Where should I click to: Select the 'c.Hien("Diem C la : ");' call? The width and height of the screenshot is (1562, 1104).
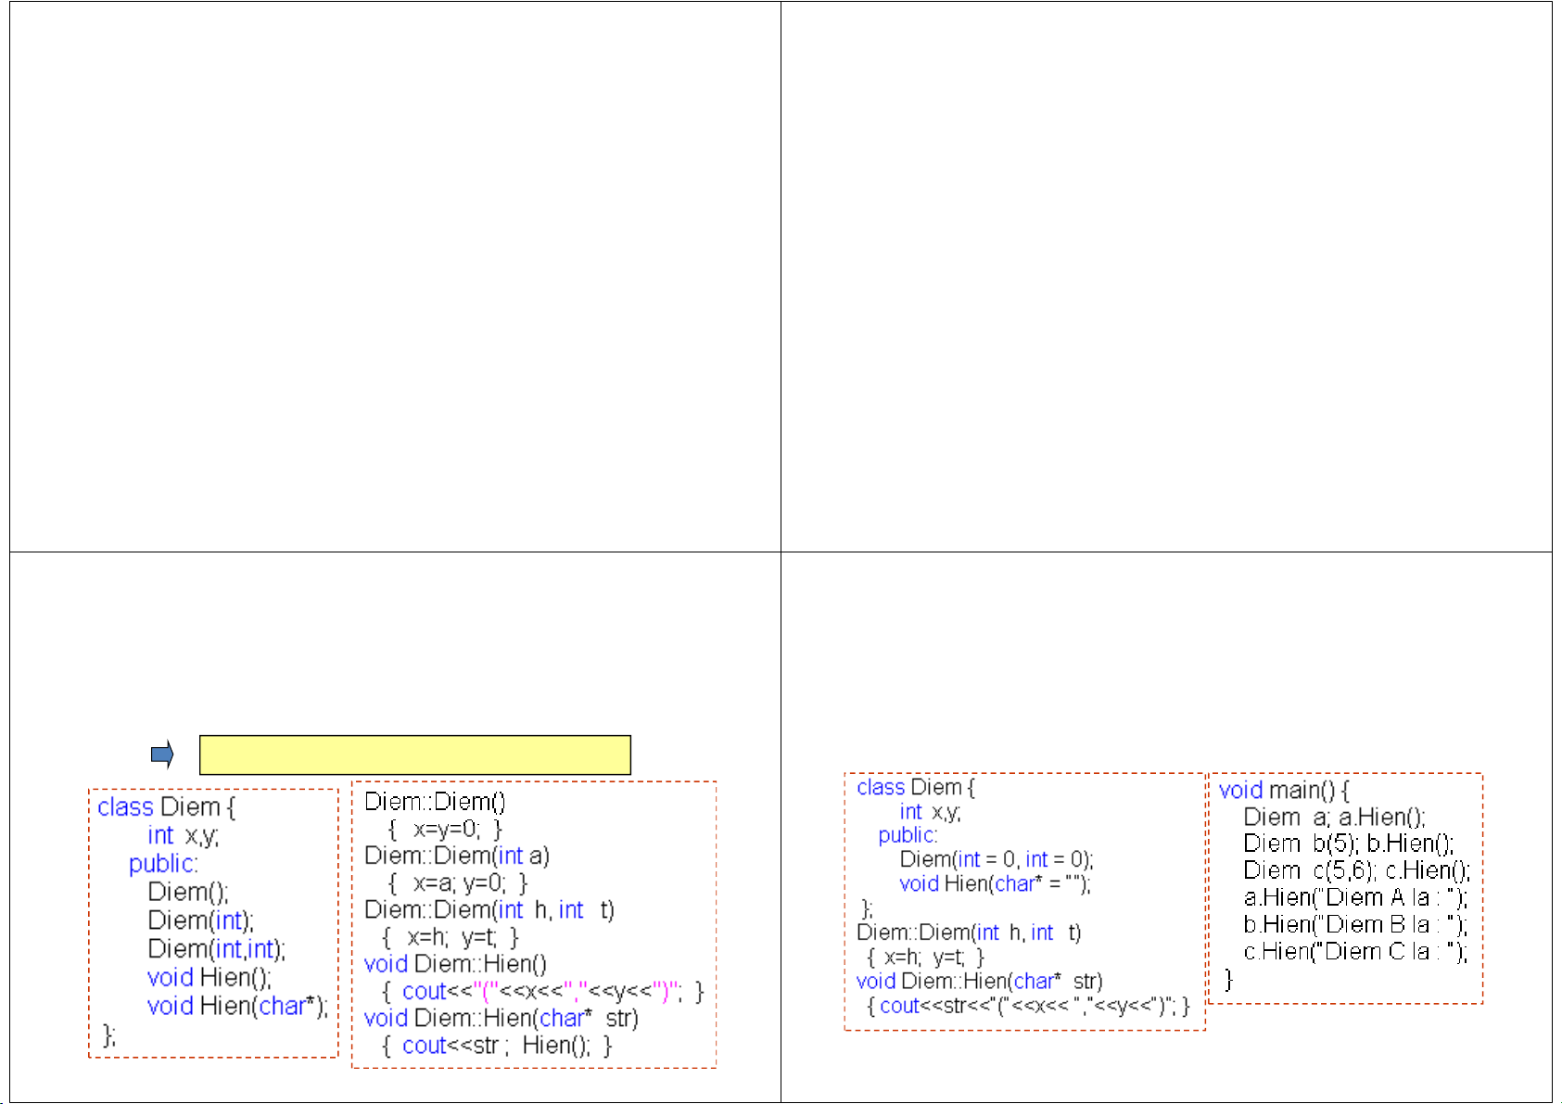tap(1355, 951)
